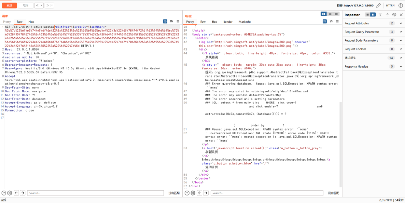Collapse all Inspector sections icon
Viewport: 405px width, 203px height.
click(387, 15)
